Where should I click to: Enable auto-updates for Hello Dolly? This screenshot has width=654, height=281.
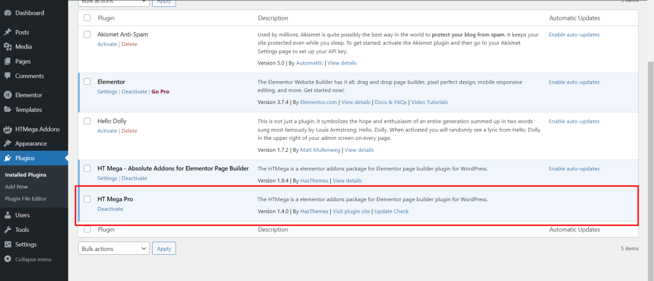[x=574, y=121]
